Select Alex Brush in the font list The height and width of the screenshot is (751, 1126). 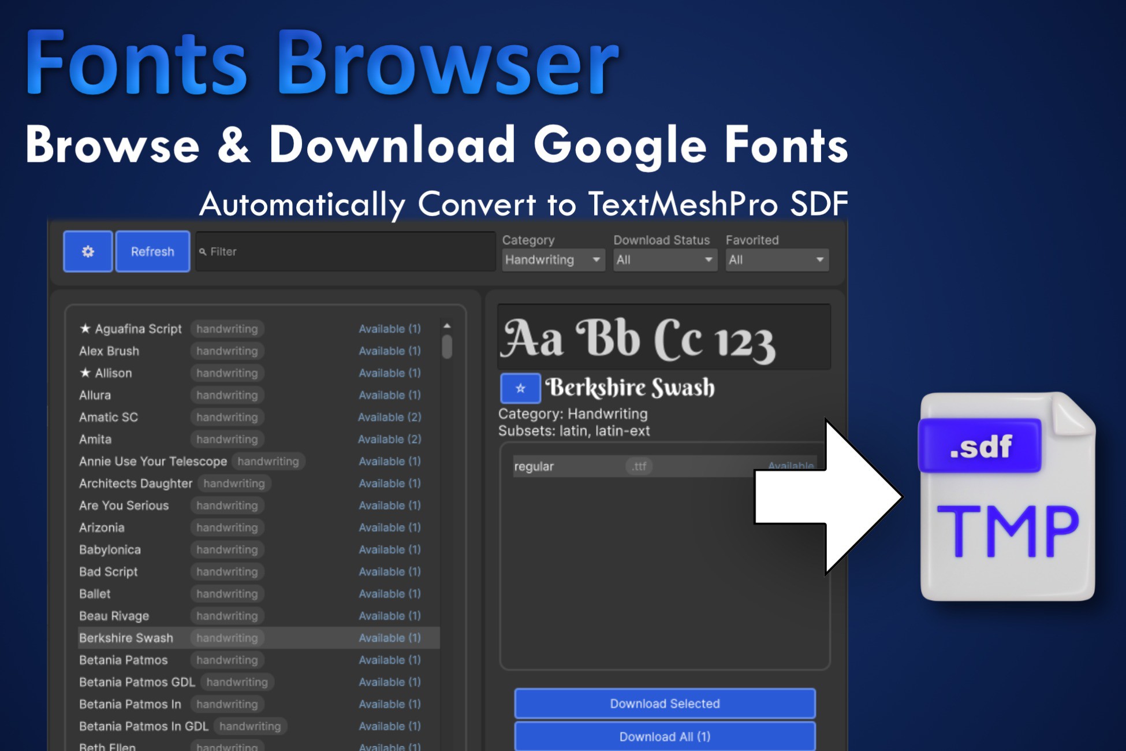259,351
